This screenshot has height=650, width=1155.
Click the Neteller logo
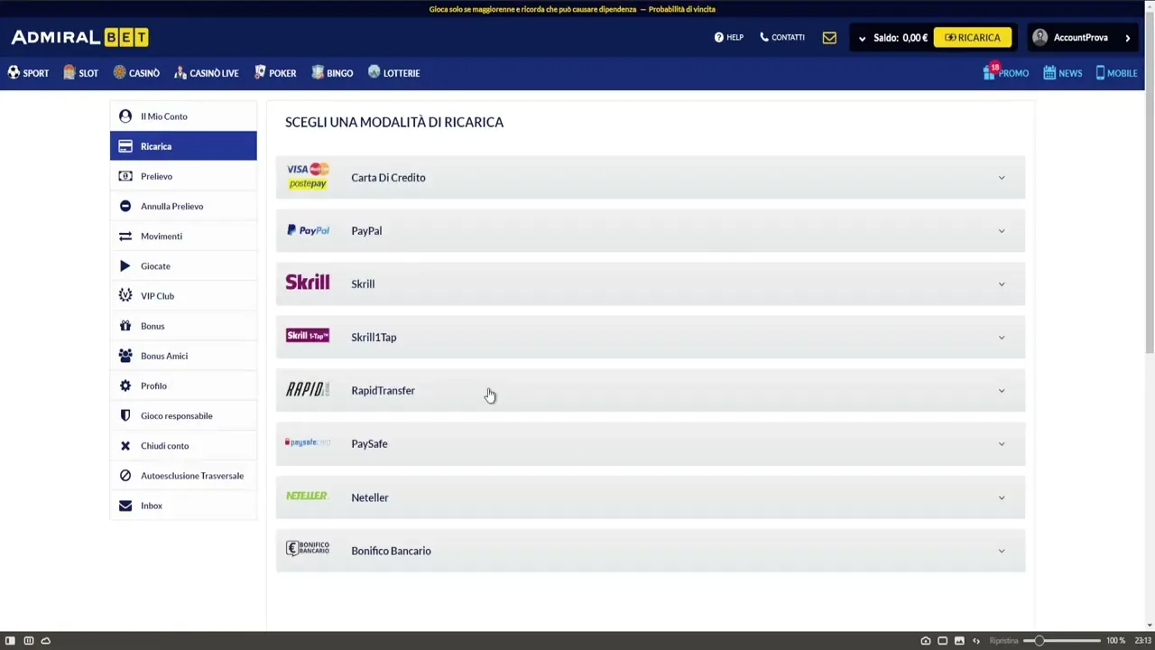(x=307, y=496)
